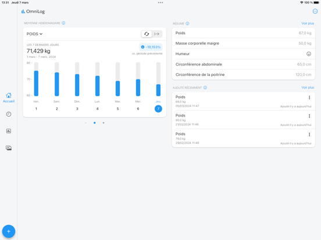Open Humeur summary row
This screenshot has height=240, width=321.
[x=244, y=54]
